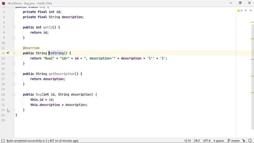This screenshot has height=143, width=254.
Task: Click the IntelliJ IDEA logo in the title bar
Action: pos(3,3)
